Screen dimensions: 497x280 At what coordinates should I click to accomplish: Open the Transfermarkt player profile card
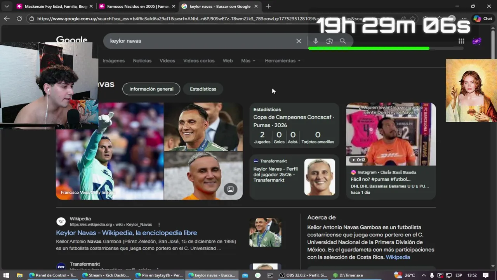(294, 177)
